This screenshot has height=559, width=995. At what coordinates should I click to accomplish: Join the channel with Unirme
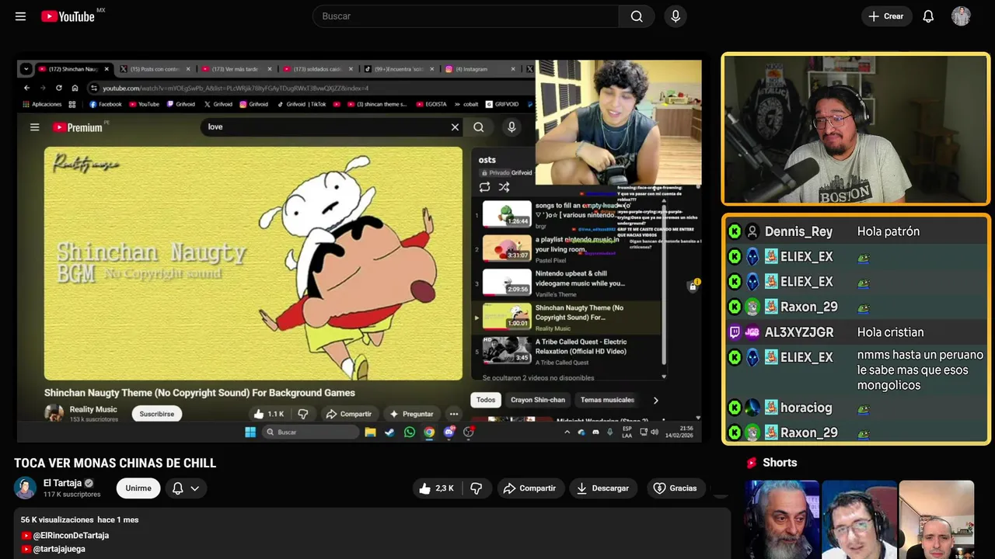pos(138,488)
